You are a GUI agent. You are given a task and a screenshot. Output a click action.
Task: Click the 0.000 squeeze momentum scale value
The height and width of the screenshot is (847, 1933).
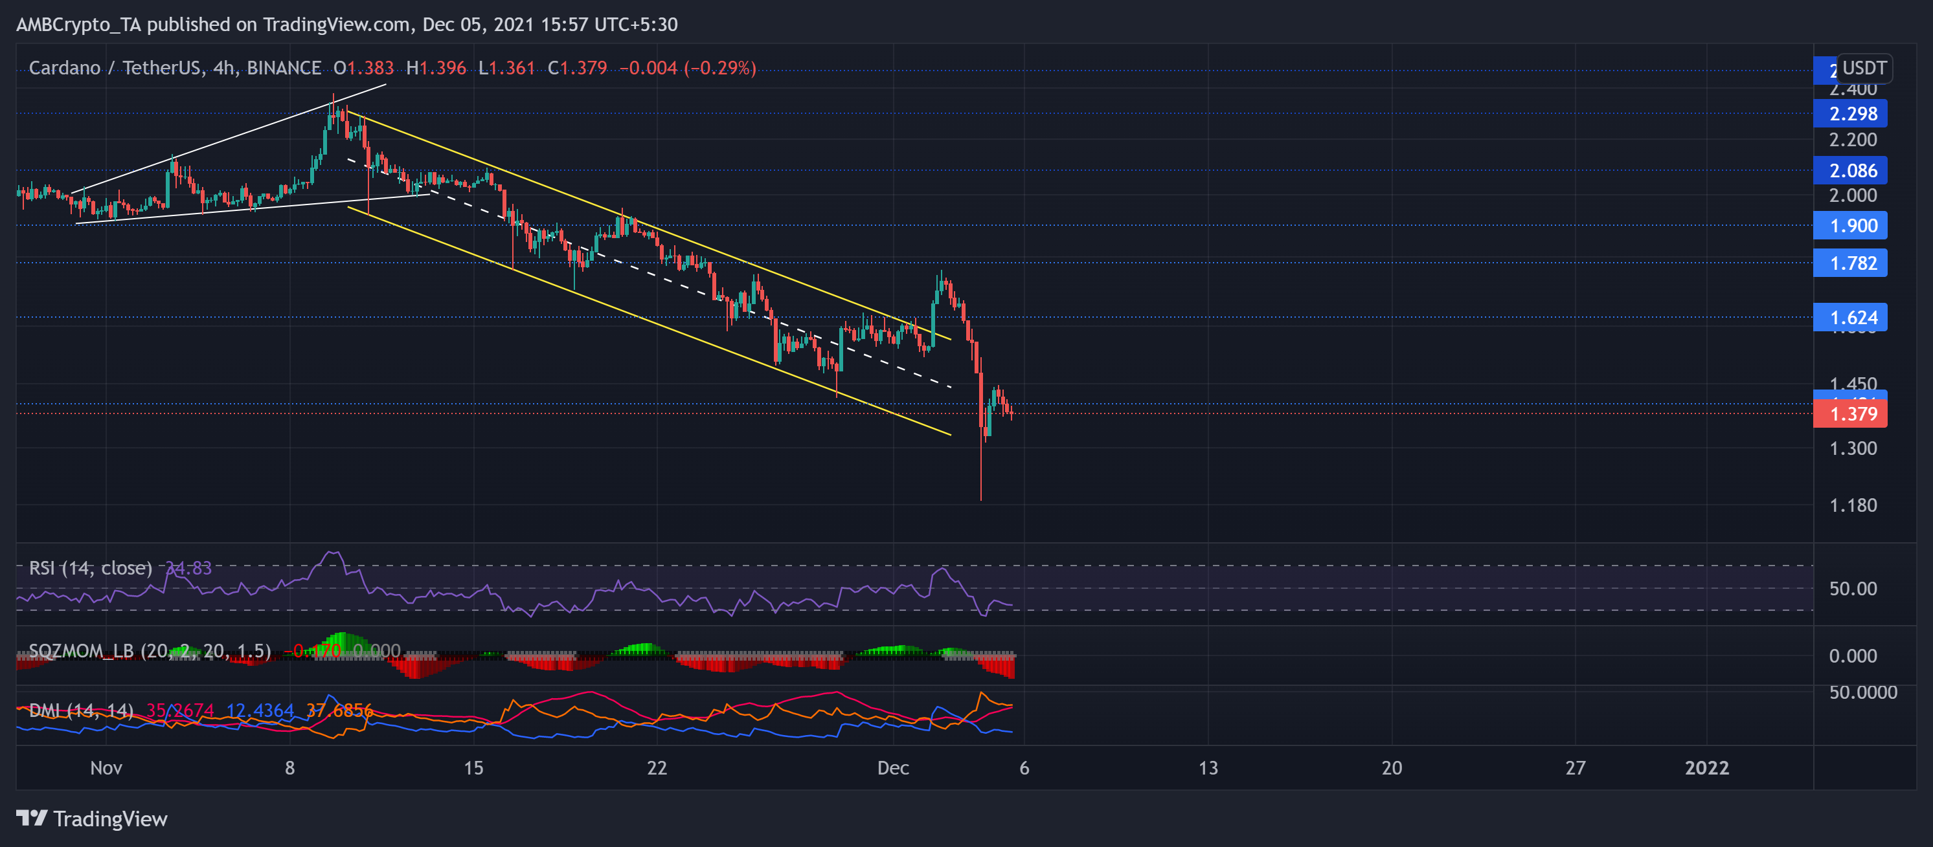click(1852, 656)
